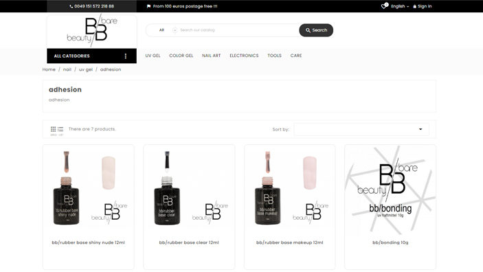Open the three-dot All Categories menu icon
This screenshot has width=483, height=272.
point(125,56)
